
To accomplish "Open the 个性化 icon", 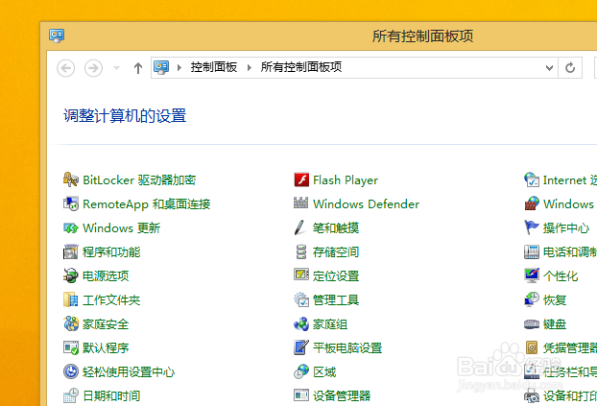I will click(x=532, y=275).
